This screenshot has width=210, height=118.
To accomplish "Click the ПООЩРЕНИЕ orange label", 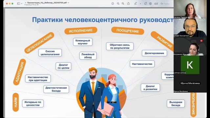I will (x=128, y=31).
